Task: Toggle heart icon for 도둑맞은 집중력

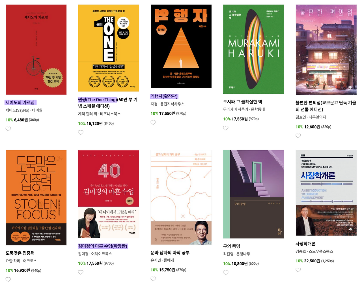Action: [8, 280]
